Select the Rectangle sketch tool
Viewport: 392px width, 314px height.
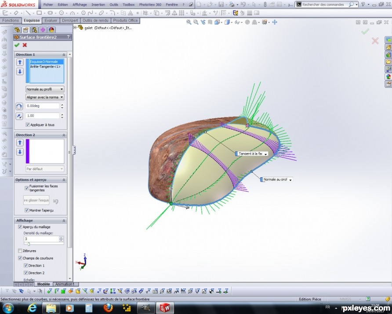[39, 13]
